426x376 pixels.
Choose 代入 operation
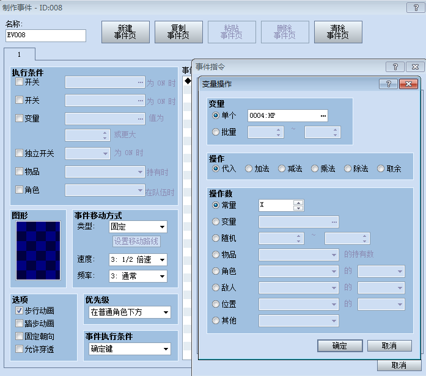pos(216,168)
